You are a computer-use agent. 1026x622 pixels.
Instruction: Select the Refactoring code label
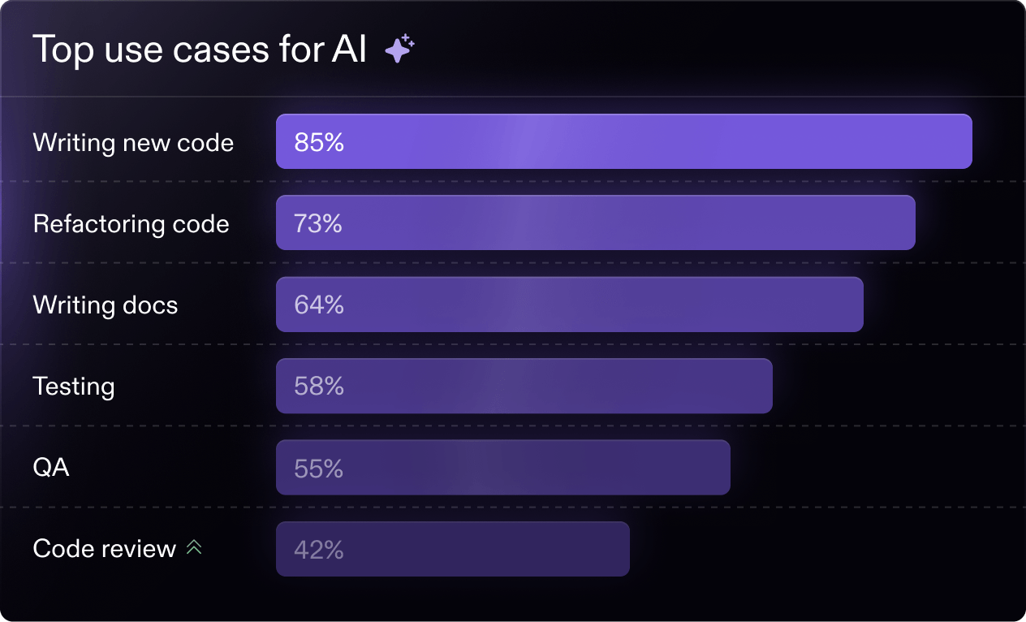click(131, 224)
